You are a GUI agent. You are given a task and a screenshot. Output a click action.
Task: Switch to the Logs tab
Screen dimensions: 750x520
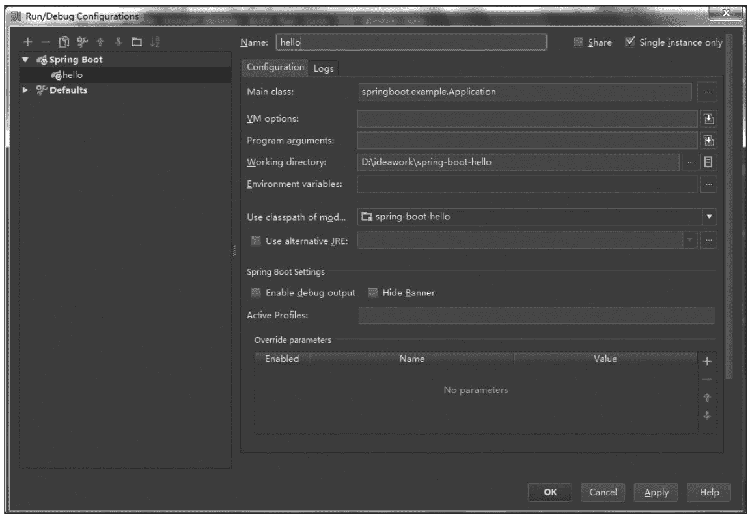click(x=324, y=68)
